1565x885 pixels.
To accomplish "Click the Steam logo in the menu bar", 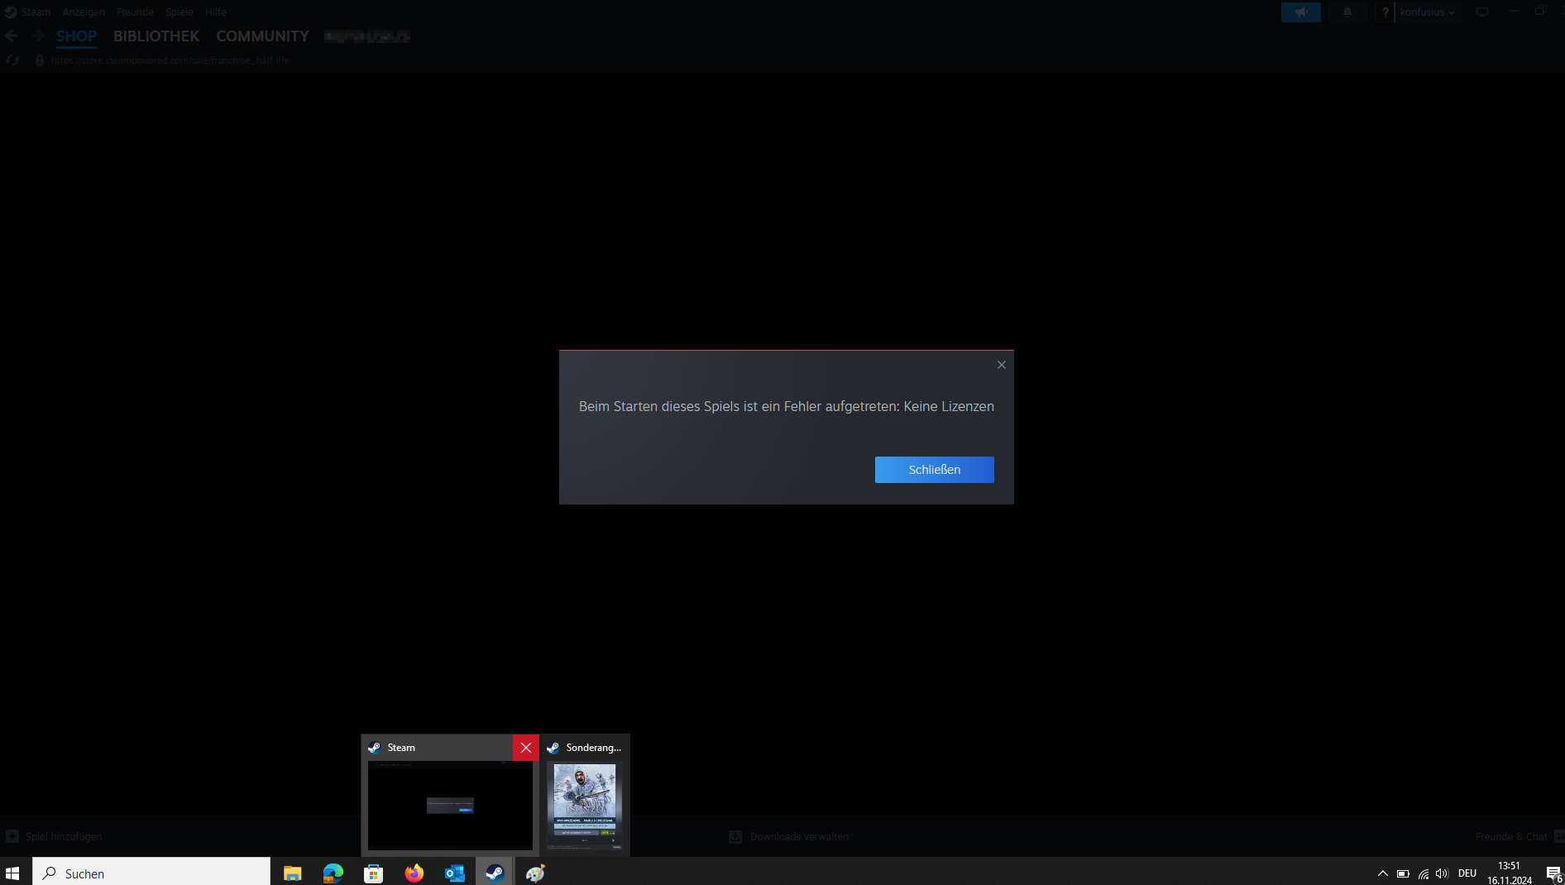I will point(11,12).
